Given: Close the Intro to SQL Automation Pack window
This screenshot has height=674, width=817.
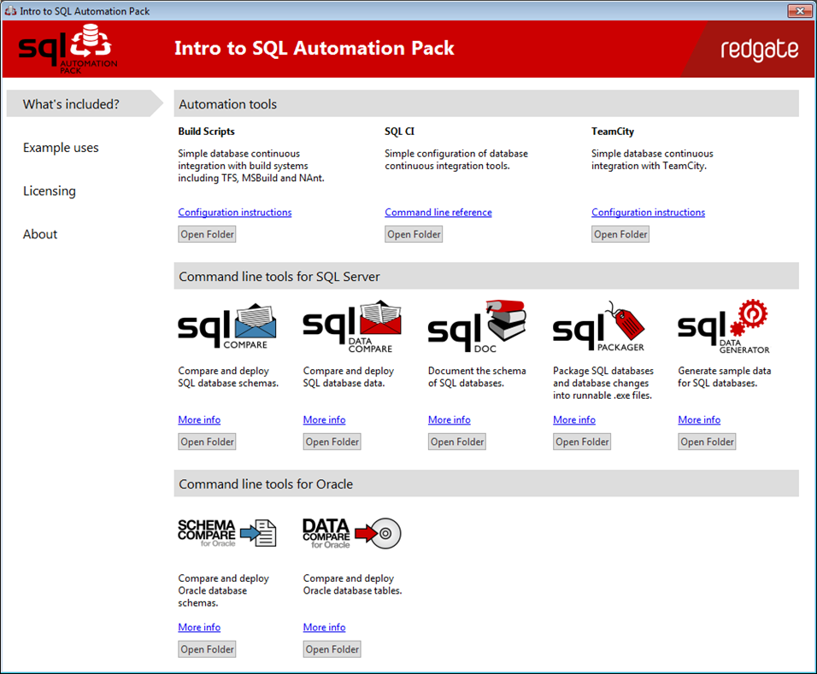Looking at the screenshot, I should coord(800,10).
